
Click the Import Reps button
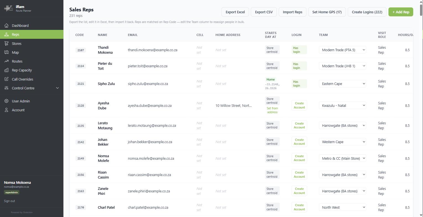tap(292, 12)
